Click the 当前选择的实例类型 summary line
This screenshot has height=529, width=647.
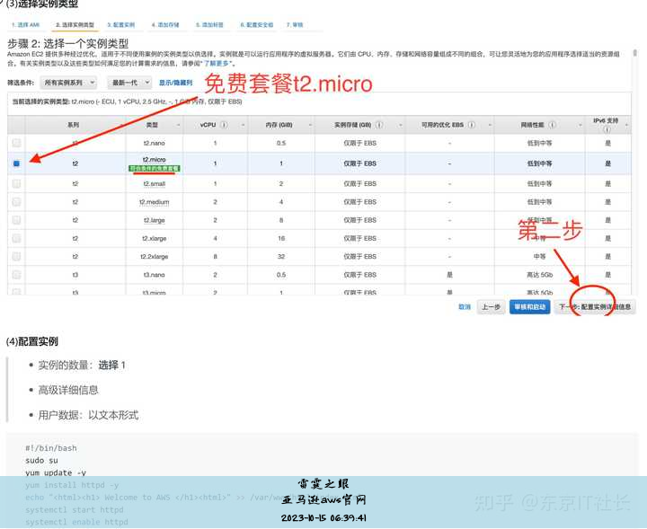pos(127,101)
